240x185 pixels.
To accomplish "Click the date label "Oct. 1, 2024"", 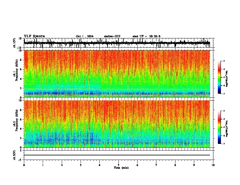I will click(x=85, y=36).
